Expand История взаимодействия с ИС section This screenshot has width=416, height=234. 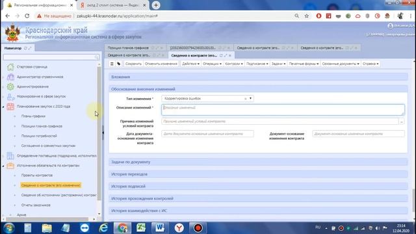click(x=258, y=211)
